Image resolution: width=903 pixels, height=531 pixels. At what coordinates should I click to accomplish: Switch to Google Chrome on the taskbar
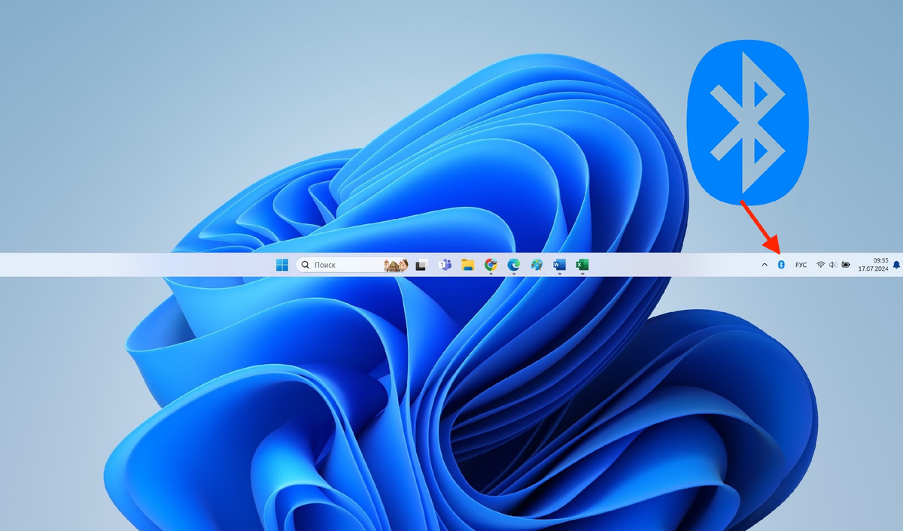(491, 265)
